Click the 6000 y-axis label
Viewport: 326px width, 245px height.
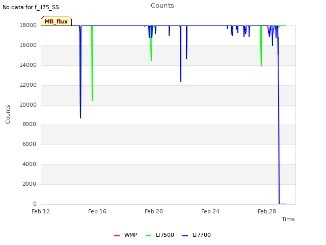[30, 144]
